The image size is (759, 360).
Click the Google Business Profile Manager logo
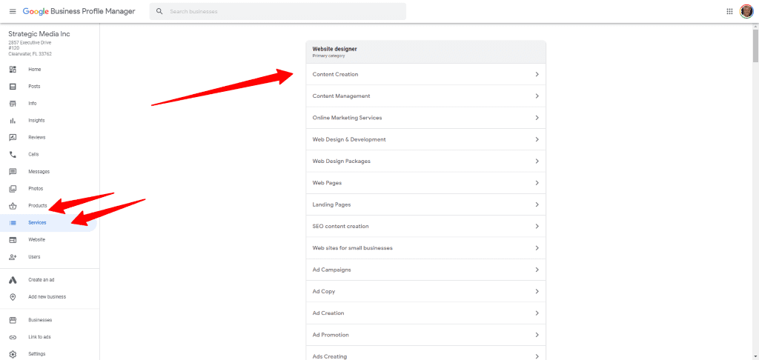[79, 11]
